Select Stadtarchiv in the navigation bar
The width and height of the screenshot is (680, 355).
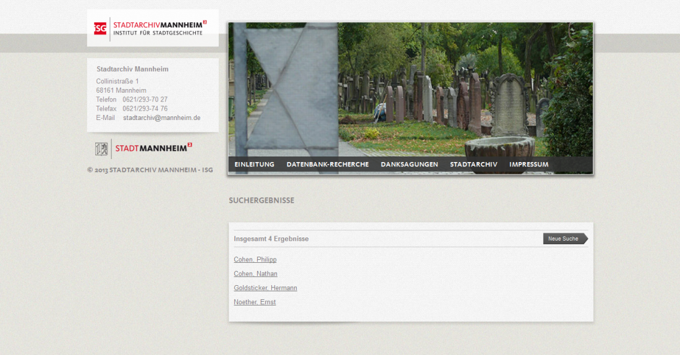pyautogui.click(x=474, y=165)
